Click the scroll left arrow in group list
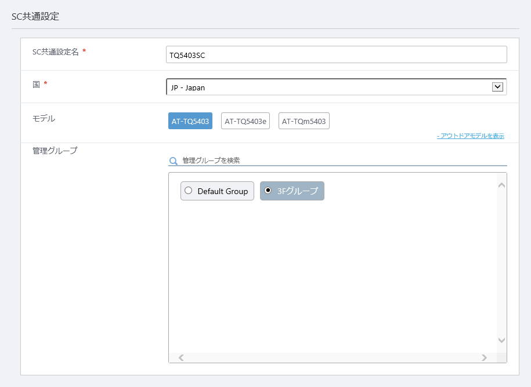531x387 pixels. tap(181, 357)
